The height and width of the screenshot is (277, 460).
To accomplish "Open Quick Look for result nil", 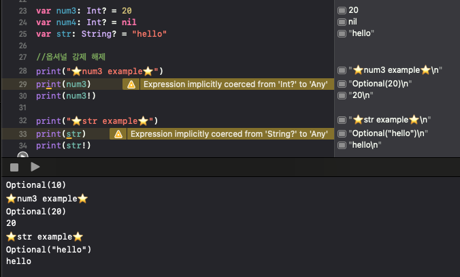I will click(342, 22).
